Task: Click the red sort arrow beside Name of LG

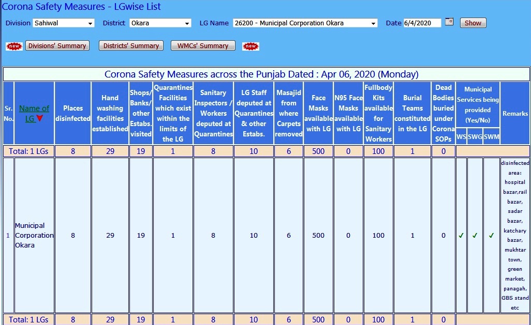Action: [40, 118]
